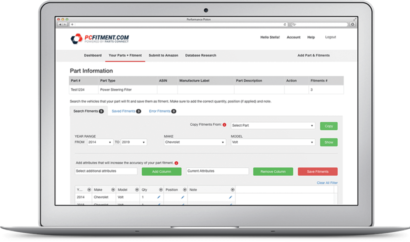Image resolution: width=410 pixels, height=242 pixels.
Task: Open the Qty column filter icon
Action: [x=161, y=190]
